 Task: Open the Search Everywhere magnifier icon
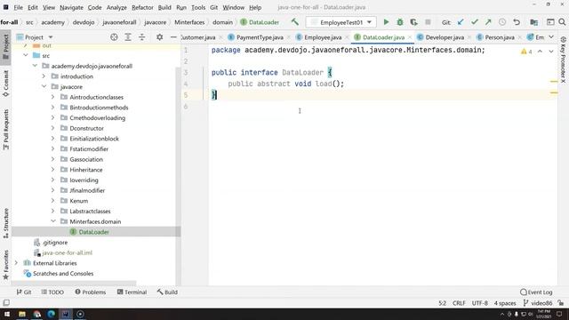(562, 22)
